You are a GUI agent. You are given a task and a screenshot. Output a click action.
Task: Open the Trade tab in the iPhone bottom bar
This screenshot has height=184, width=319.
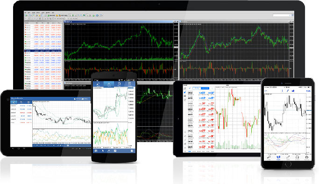(x=288, y=157)
